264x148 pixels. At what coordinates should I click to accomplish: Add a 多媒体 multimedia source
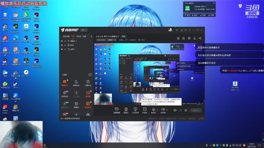(145, 111)
